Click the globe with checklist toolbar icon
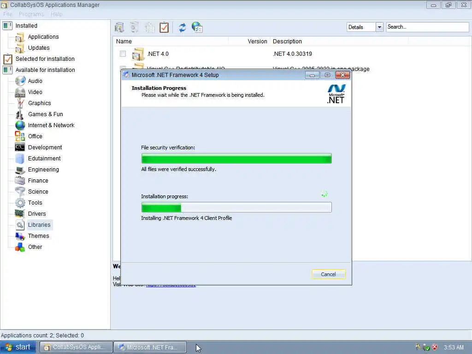Viewport: 472px width, 354px height. pos(197,27)
